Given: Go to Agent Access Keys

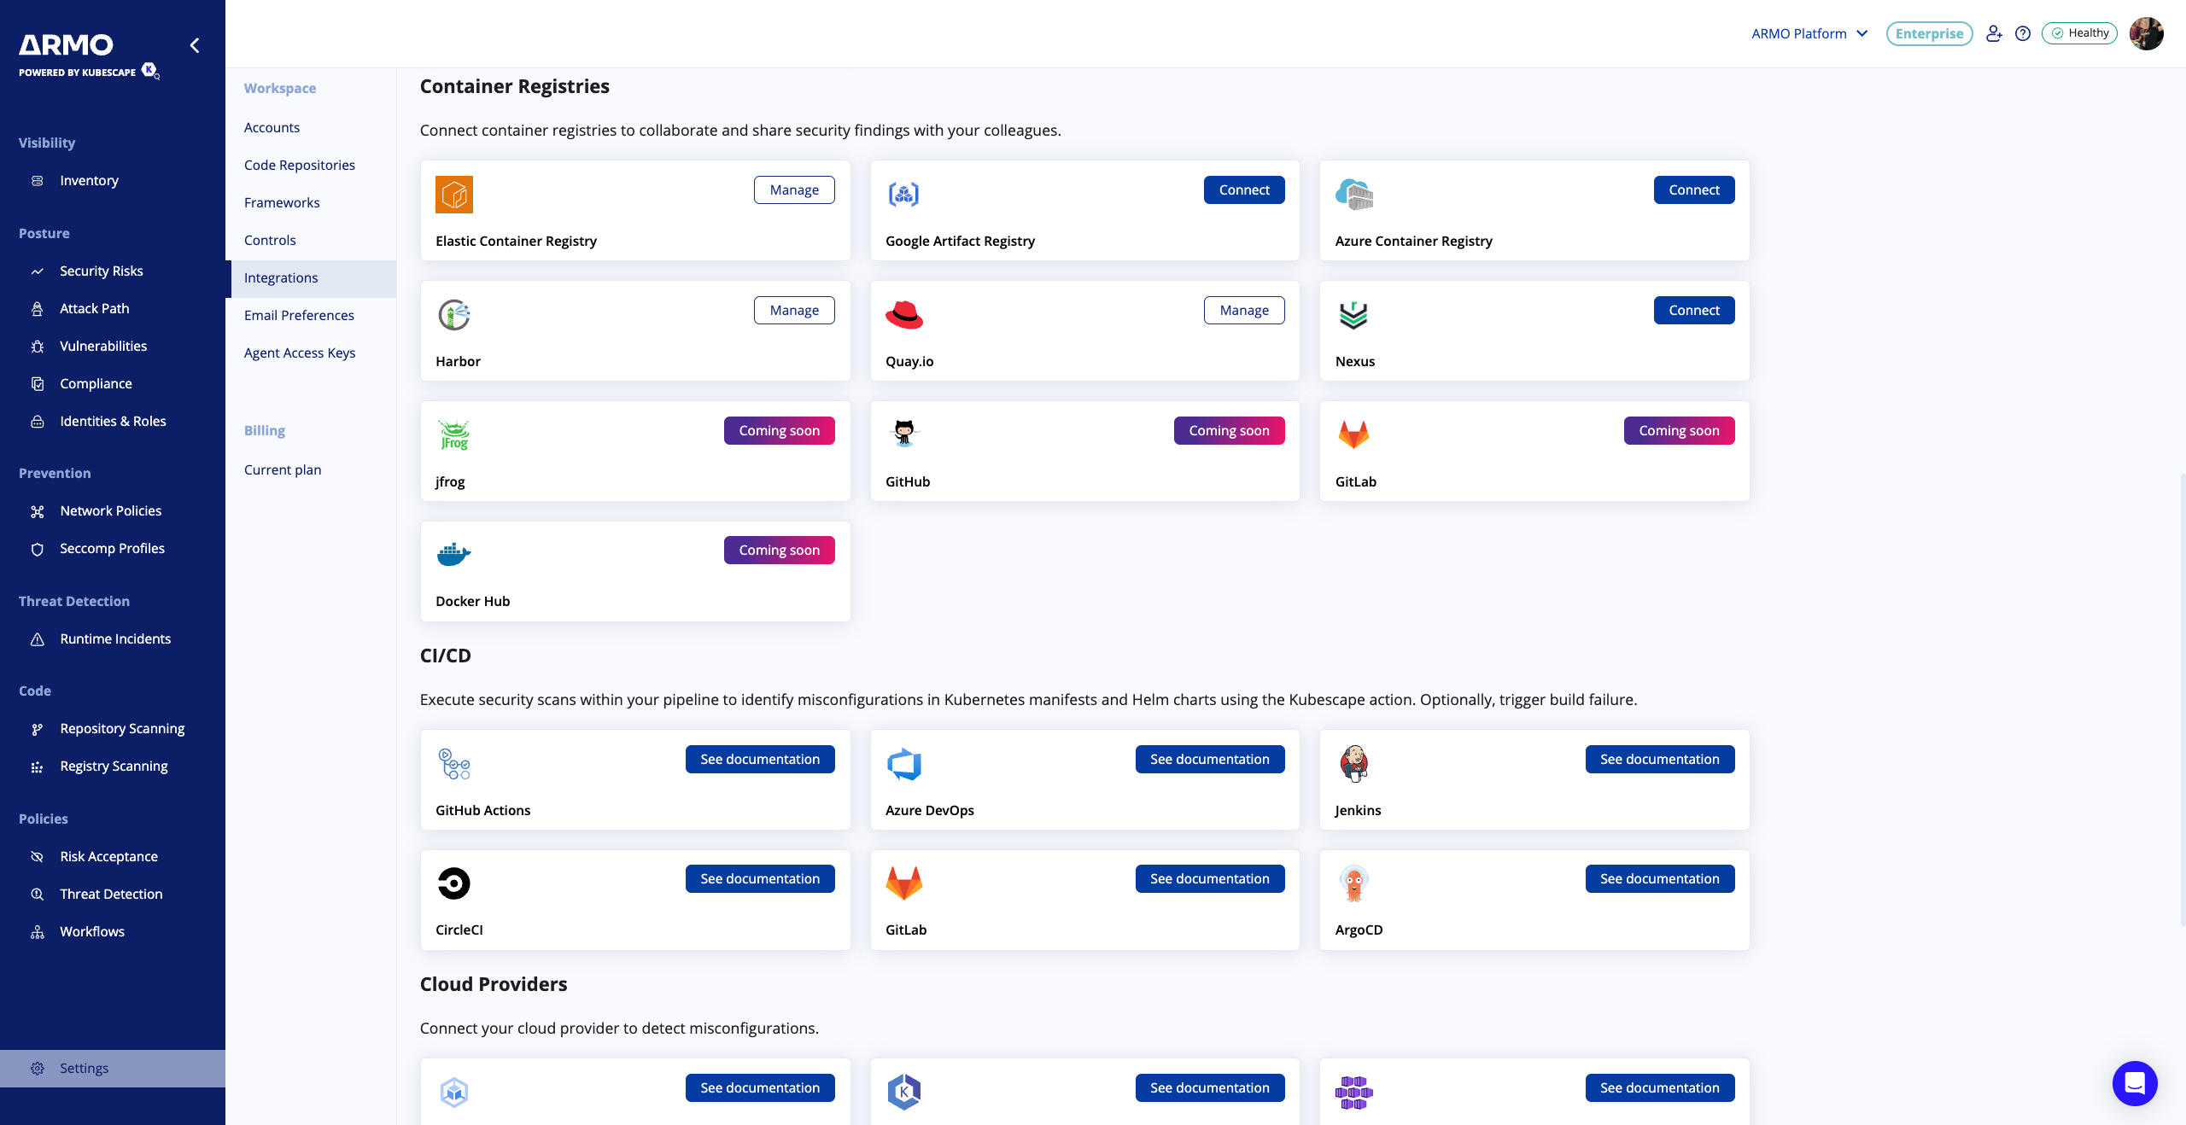Looking at the screenshot, I should (x=300, y=353).
